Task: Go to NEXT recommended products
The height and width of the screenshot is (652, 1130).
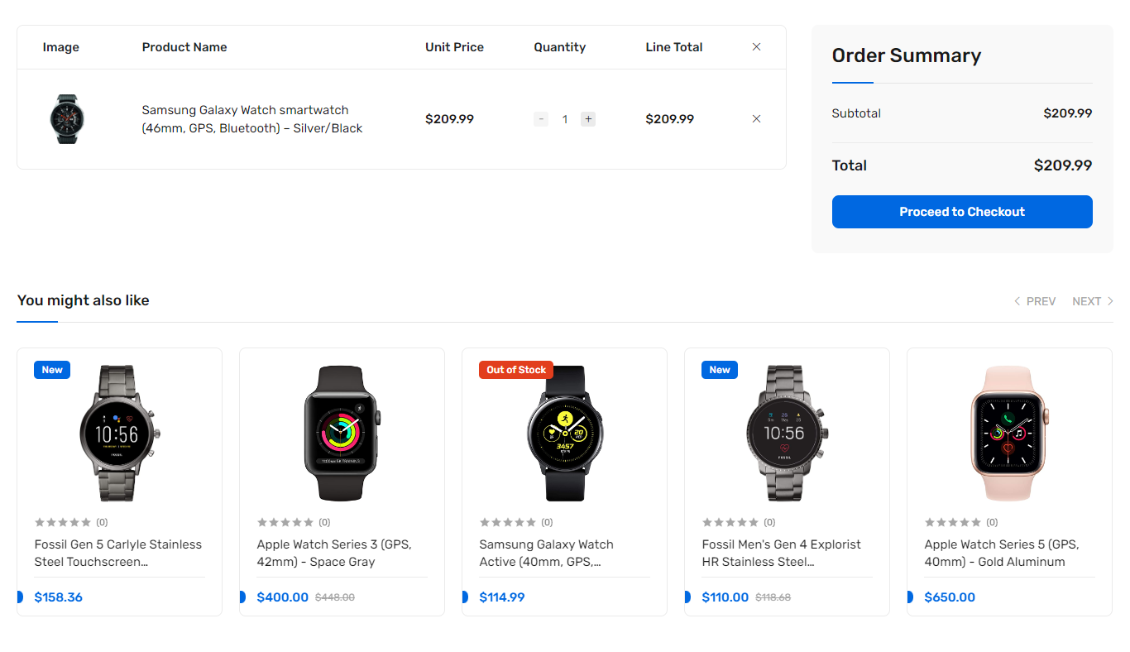Action: (x=1093, y=301)
